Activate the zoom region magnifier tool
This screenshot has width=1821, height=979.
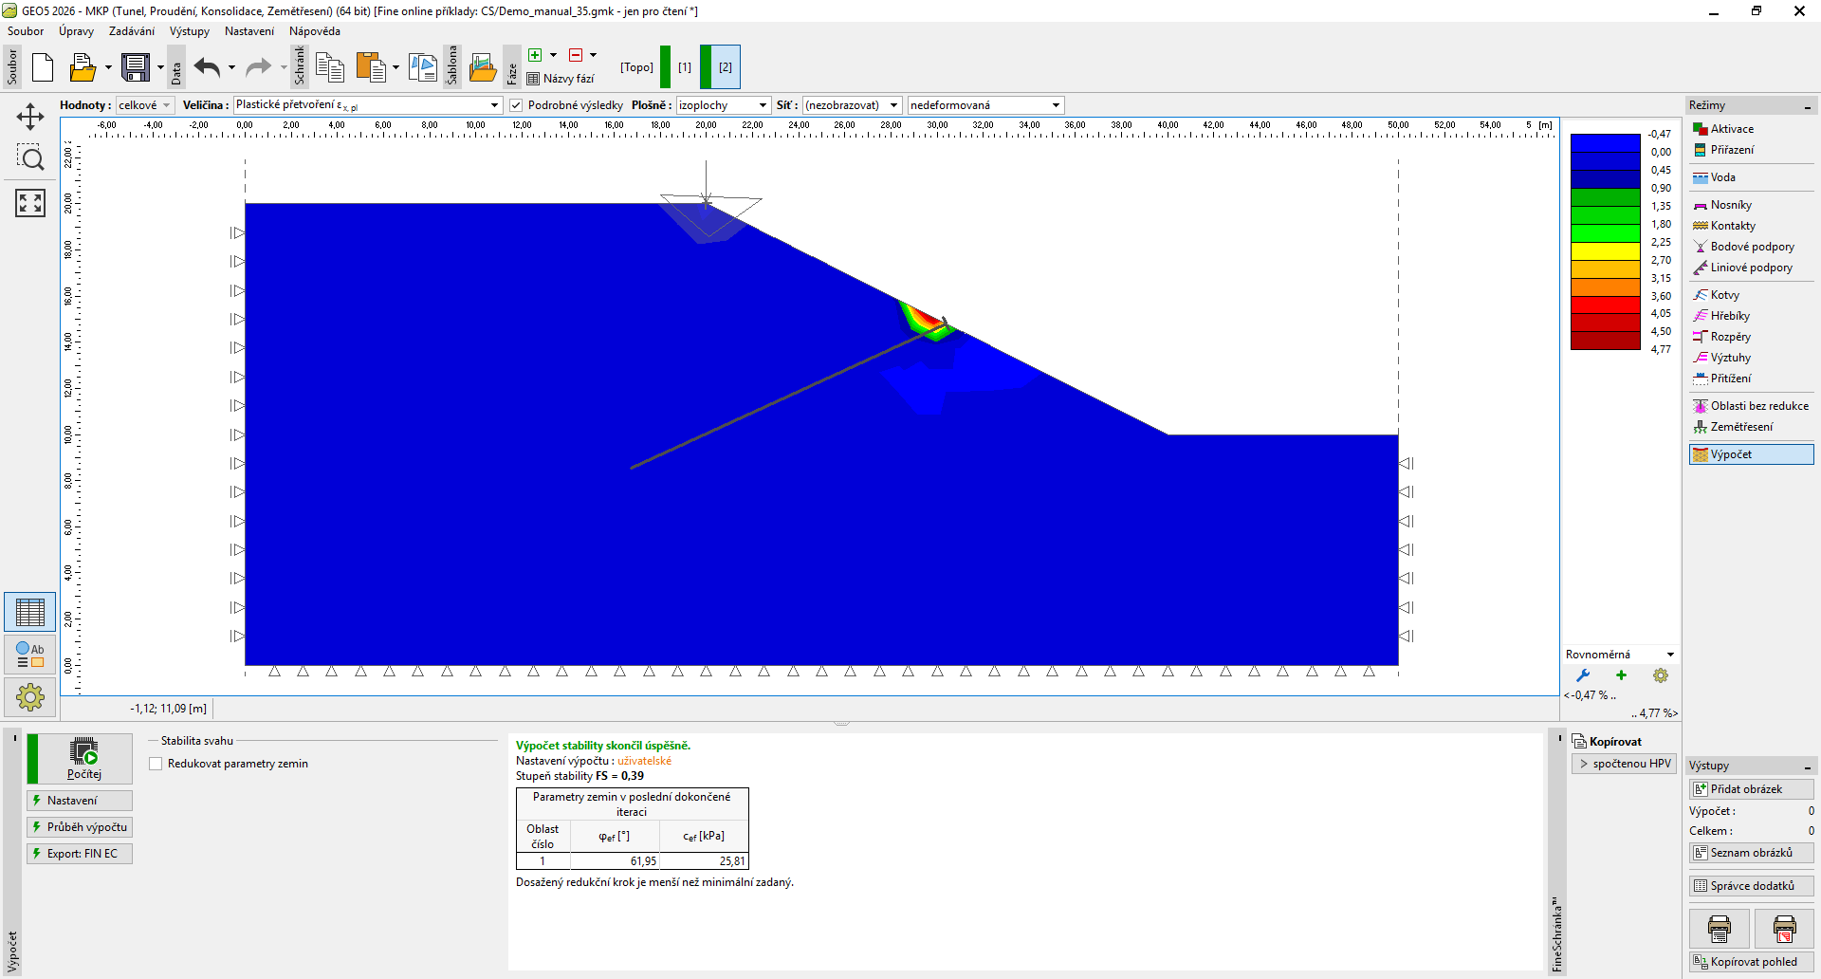tap(30, 158)
